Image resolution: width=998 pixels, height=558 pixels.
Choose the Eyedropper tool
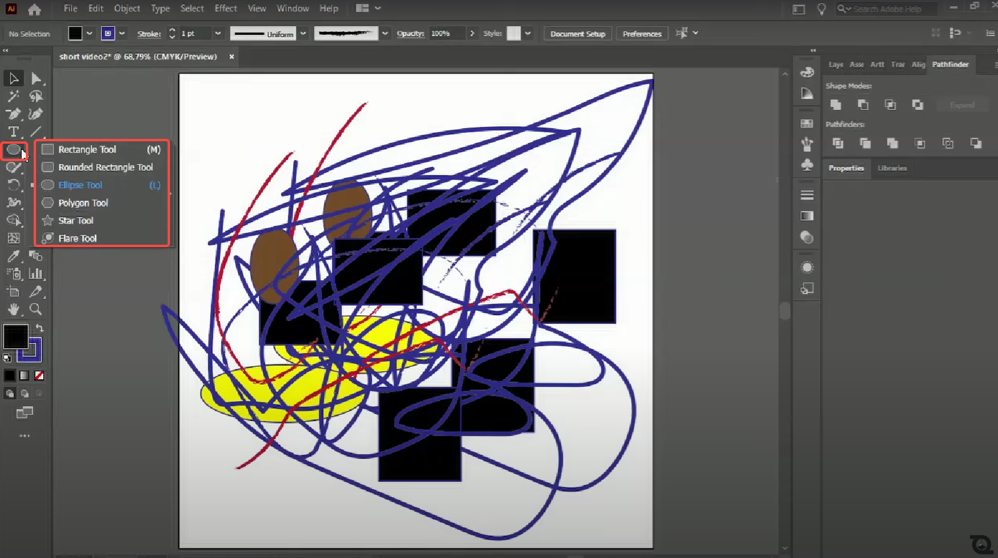(x=13, y=256)
